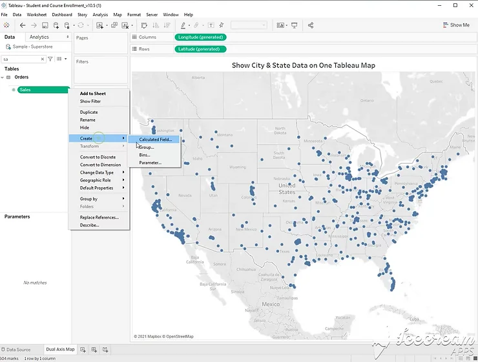Click the duplicate sheet toolbar icon
Image resolution: width=478 pixels, height=362 pixels.
point(114,25)
